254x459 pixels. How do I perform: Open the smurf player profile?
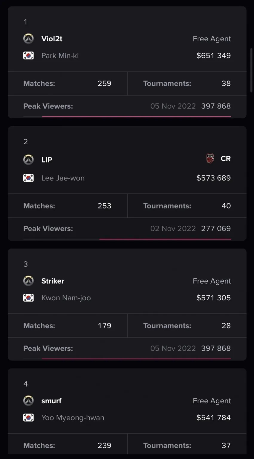pyautogui.click(x=51, y=401)
